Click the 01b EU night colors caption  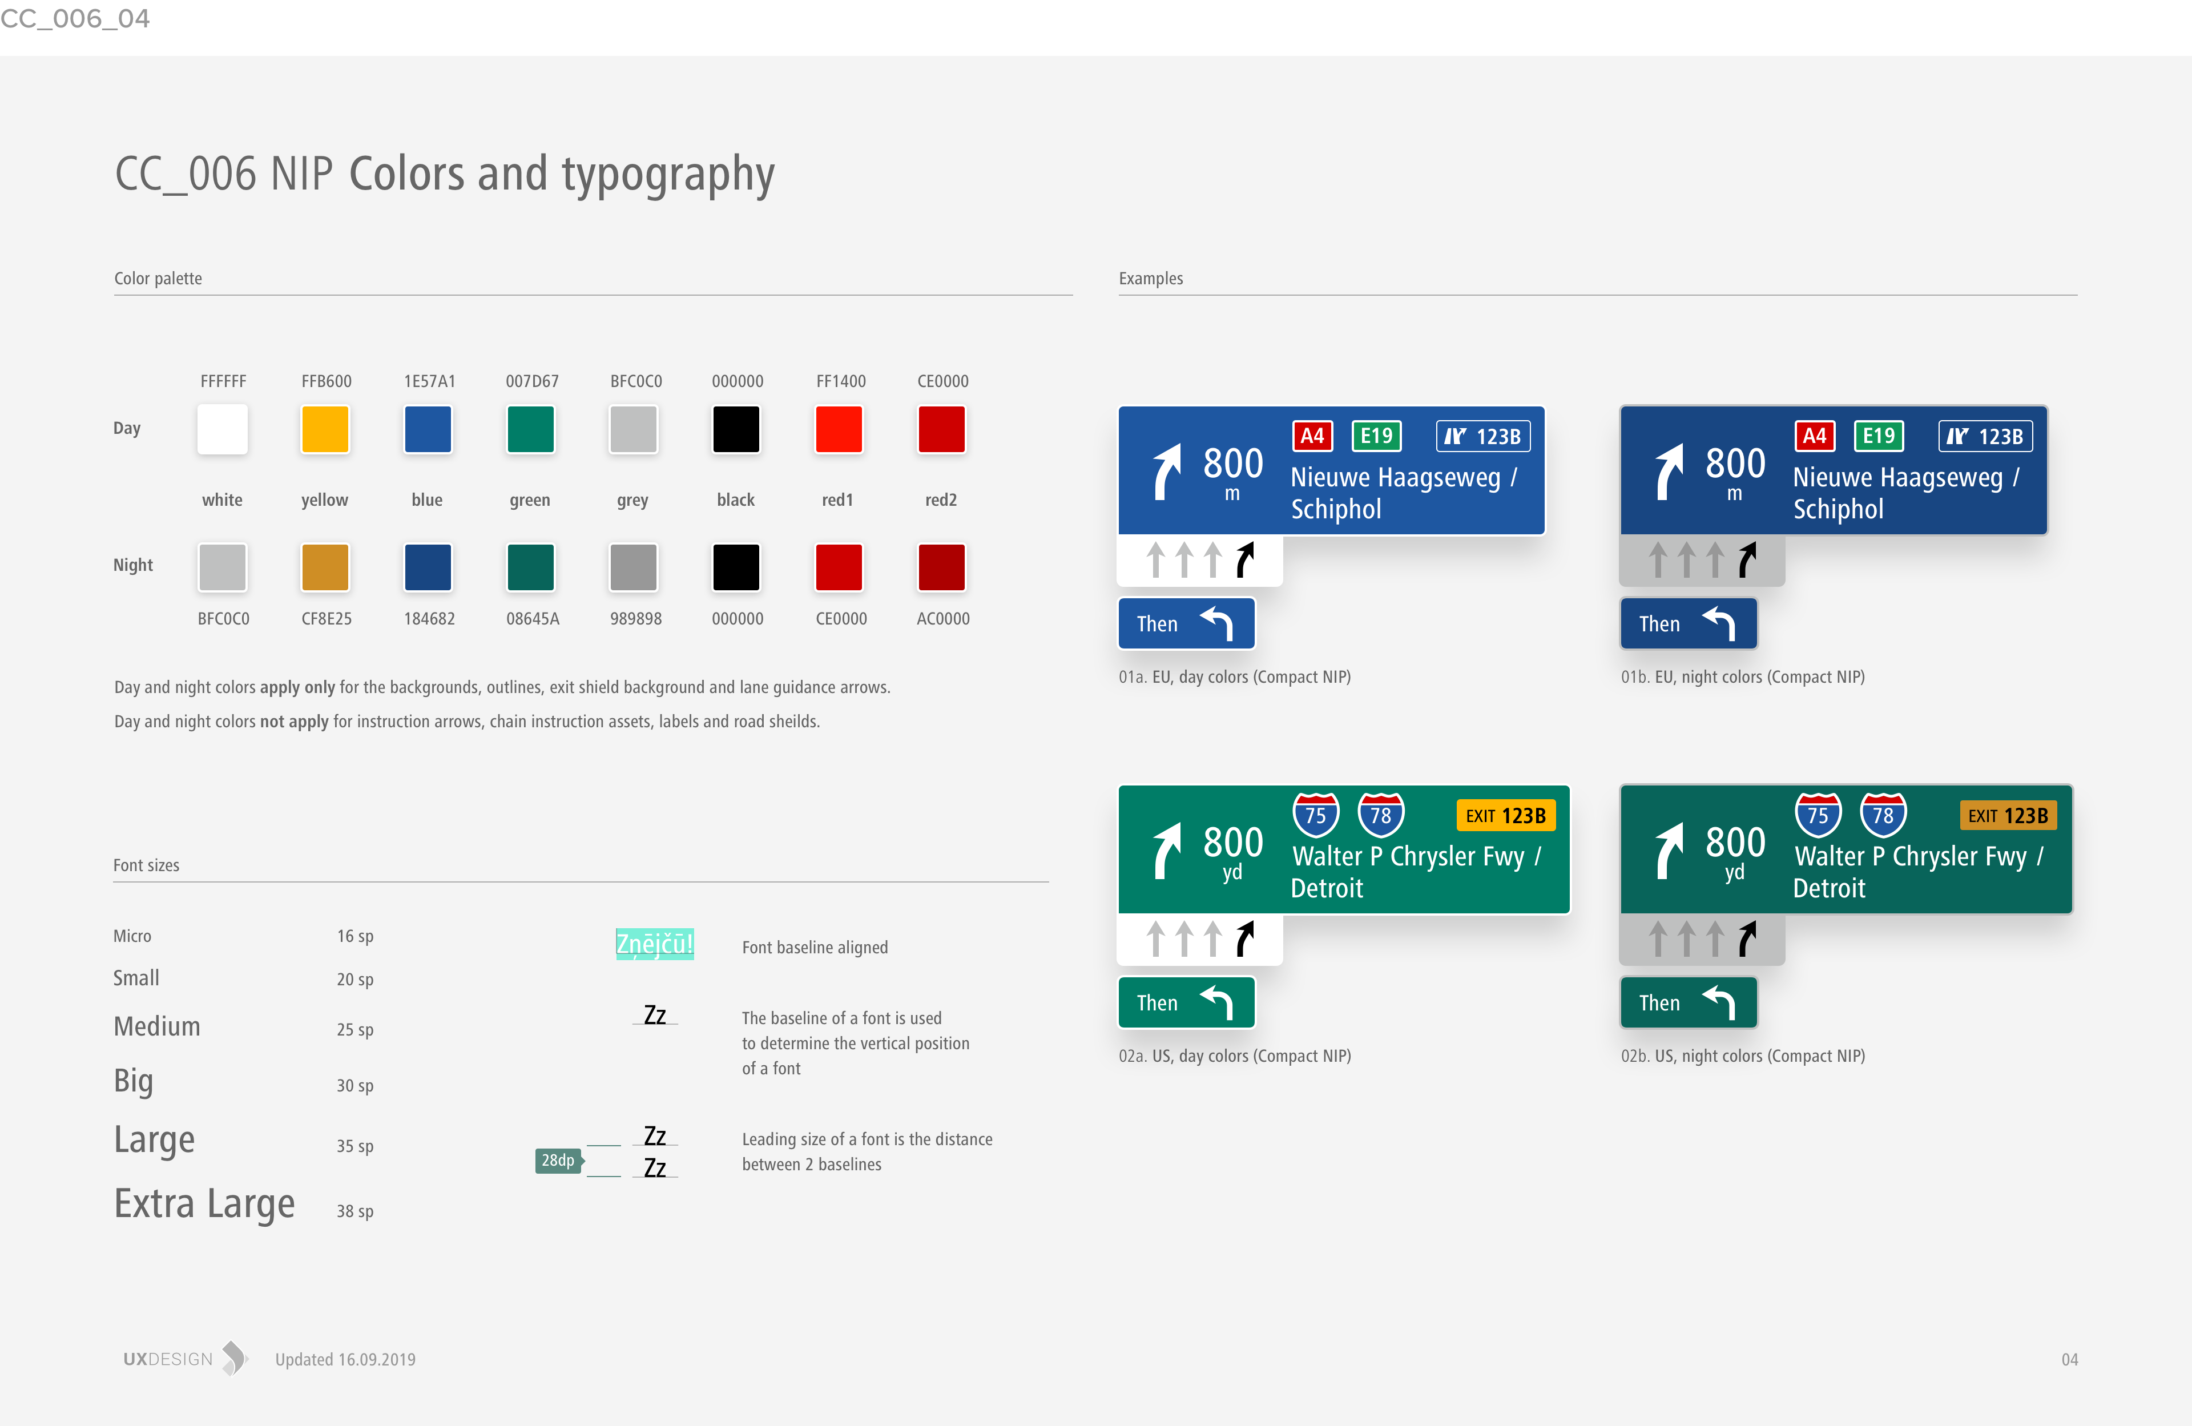(x=1743, y=677)
